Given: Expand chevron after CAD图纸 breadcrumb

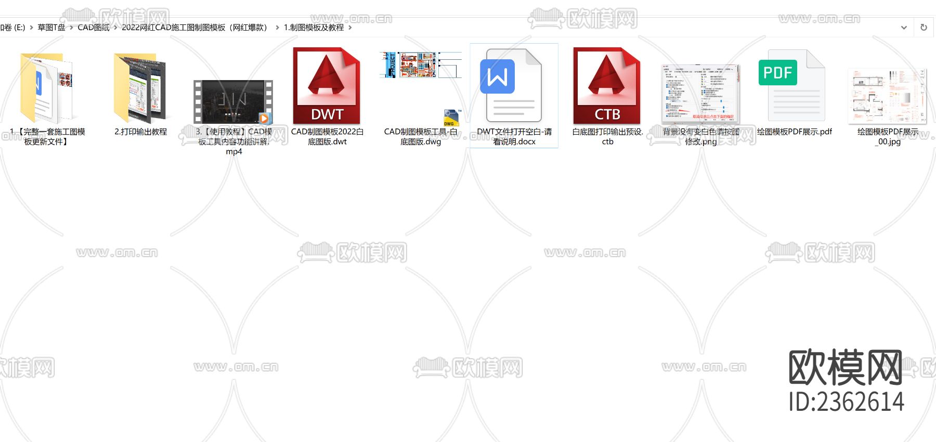Looking at the screenshot, I should click(x=115, y=28).
